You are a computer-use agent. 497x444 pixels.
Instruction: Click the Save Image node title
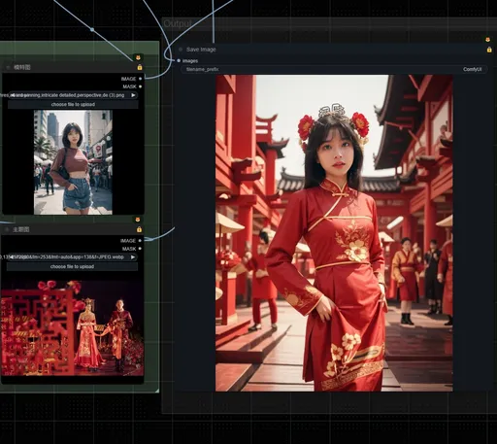(201, 50)
